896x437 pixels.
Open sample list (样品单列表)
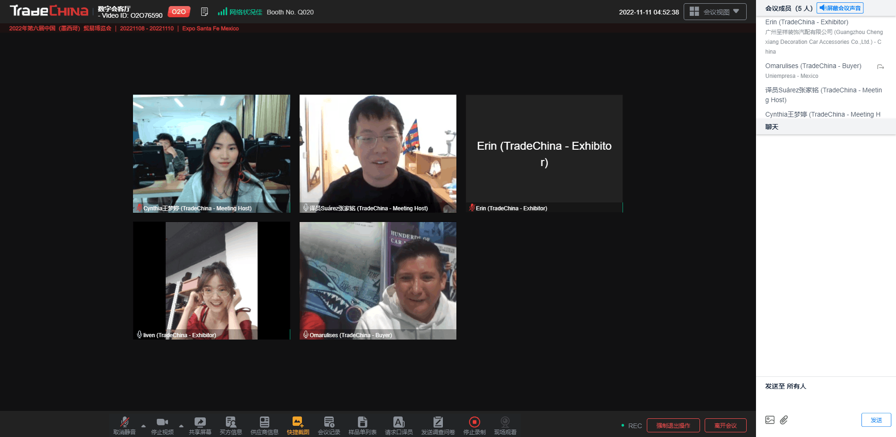tap(362, 425)
